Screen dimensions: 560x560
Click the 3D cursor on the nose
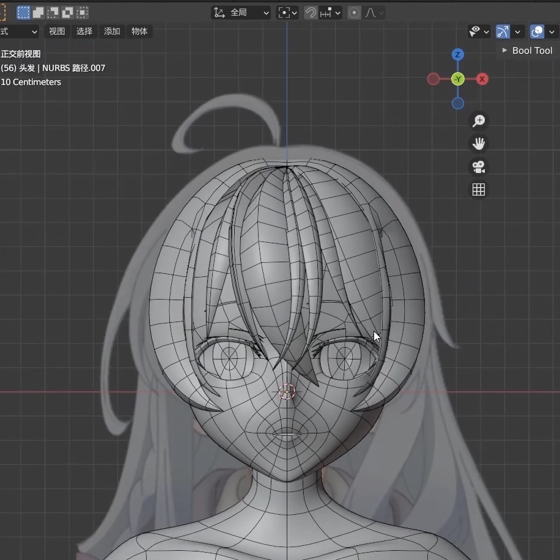(287, 392)
